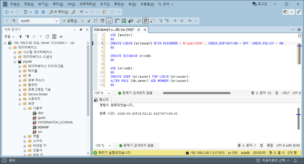Switch output to Results to Text
Viewport: 304px width, 164px height.
click(x=139, y=21)
